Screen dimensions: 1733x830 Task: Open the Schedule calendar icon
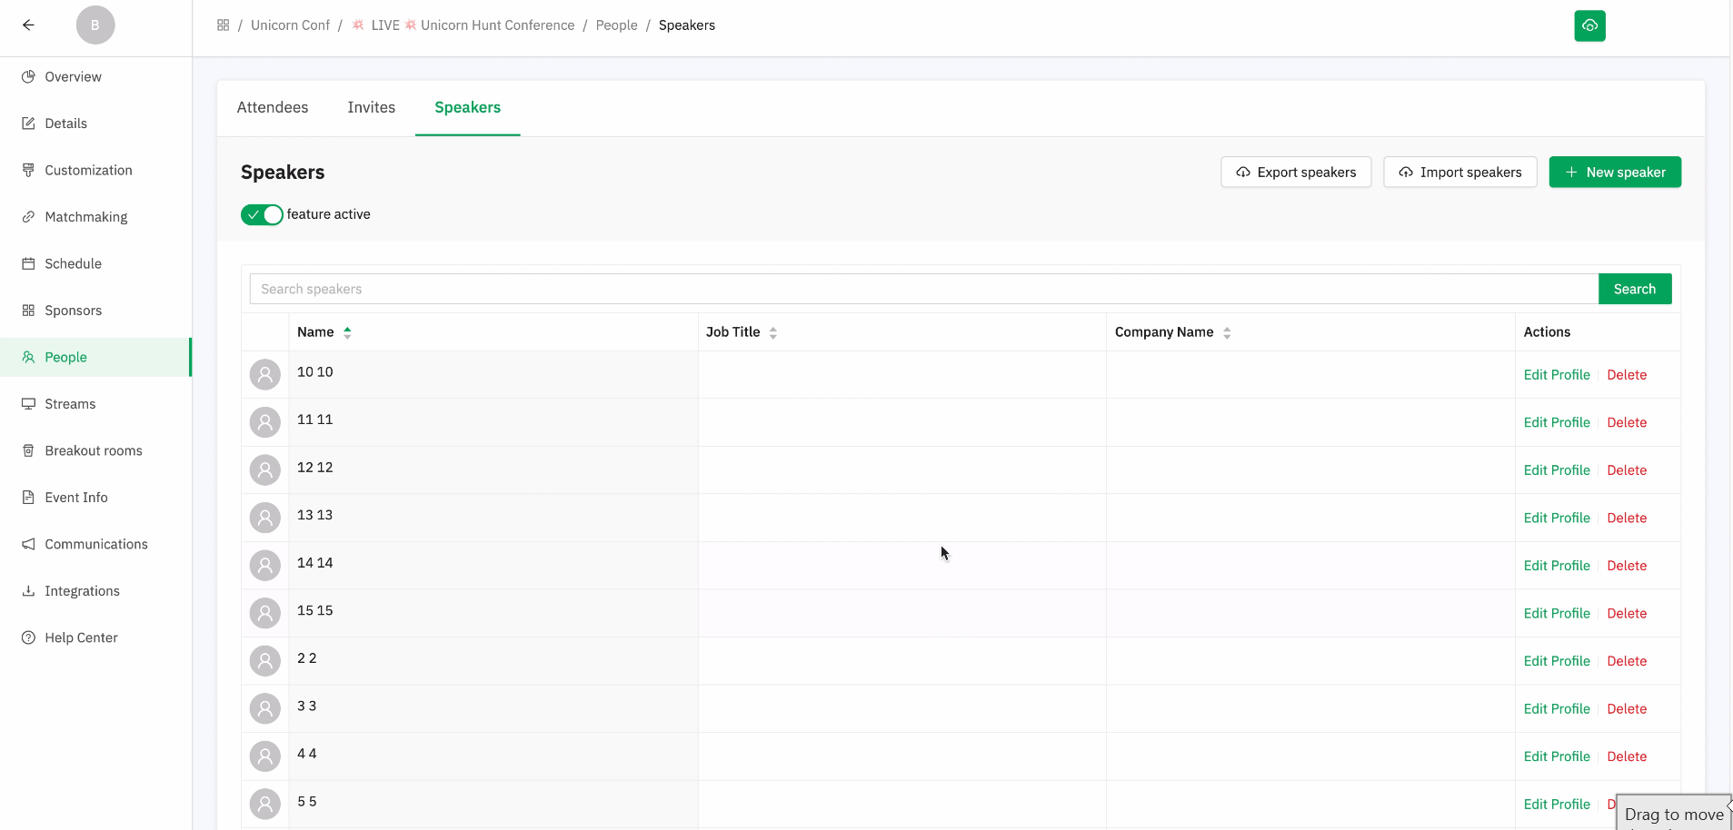(28, 263)
